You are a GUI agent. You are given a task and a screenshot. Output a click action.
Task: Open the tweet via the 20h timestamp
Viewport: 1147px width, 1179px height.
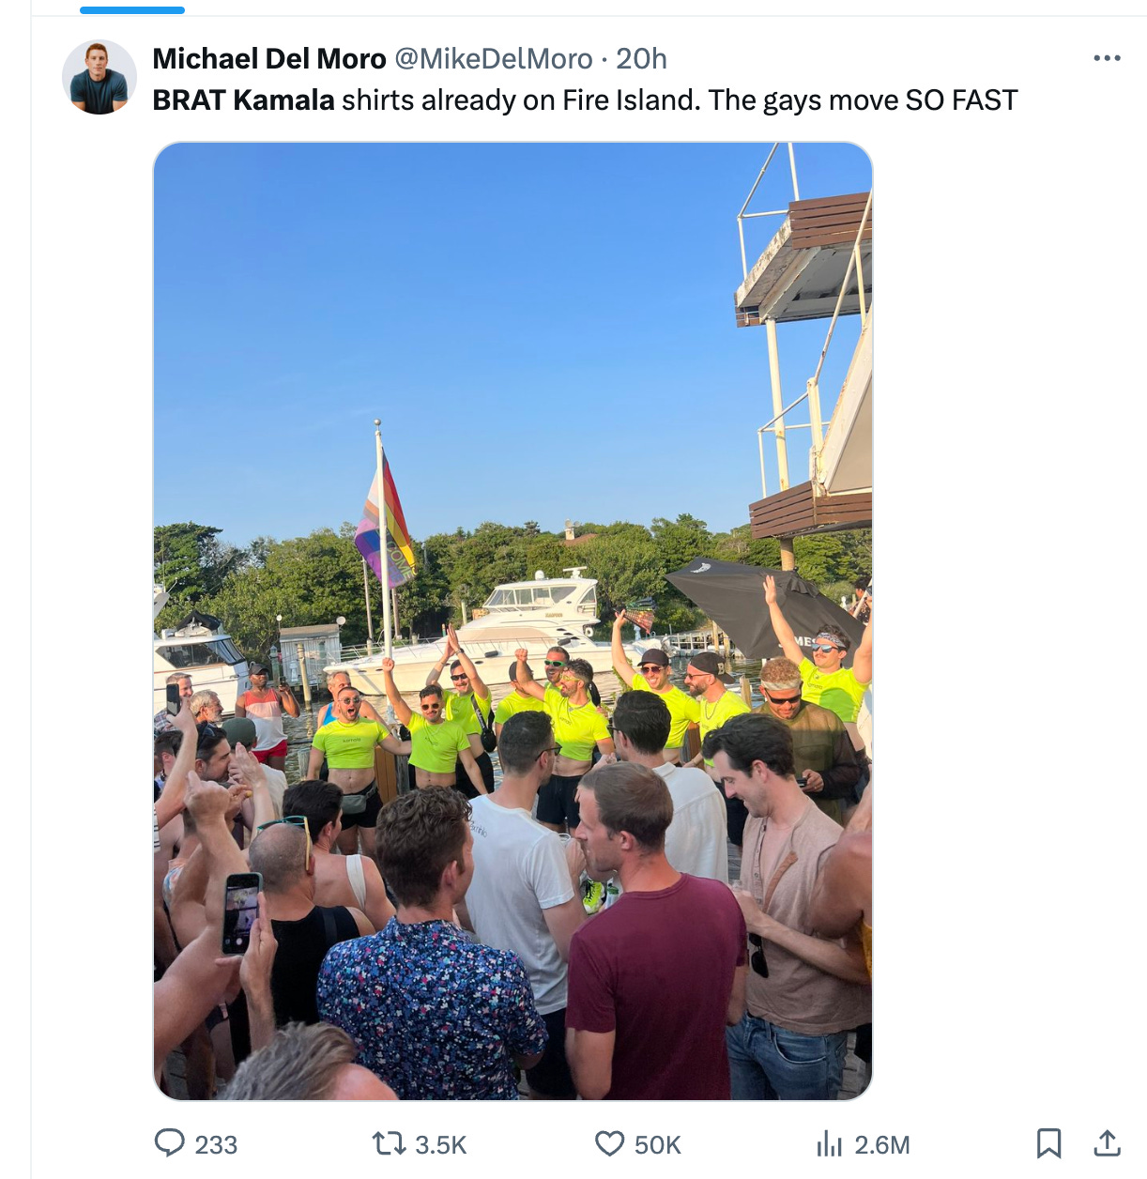coord(642,59)
